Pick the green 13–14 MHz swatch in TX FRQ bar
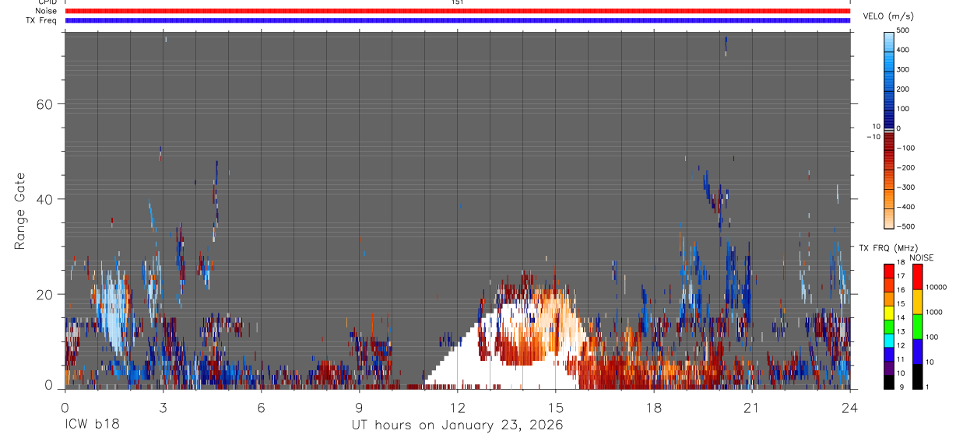This screenshot has width=956, height=441. click(x=888, y=327)
